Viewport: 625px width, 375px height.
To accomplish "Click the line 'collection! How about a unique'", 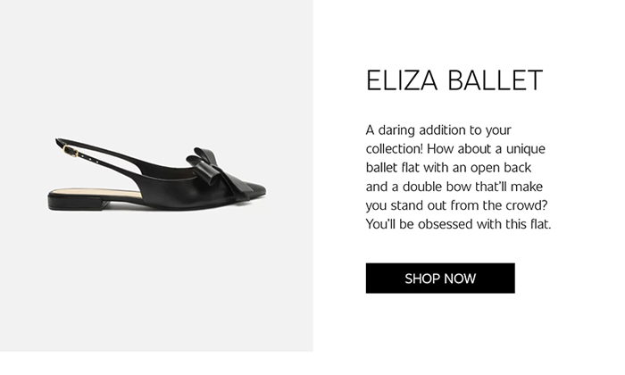I will click(x=455, y=149).
